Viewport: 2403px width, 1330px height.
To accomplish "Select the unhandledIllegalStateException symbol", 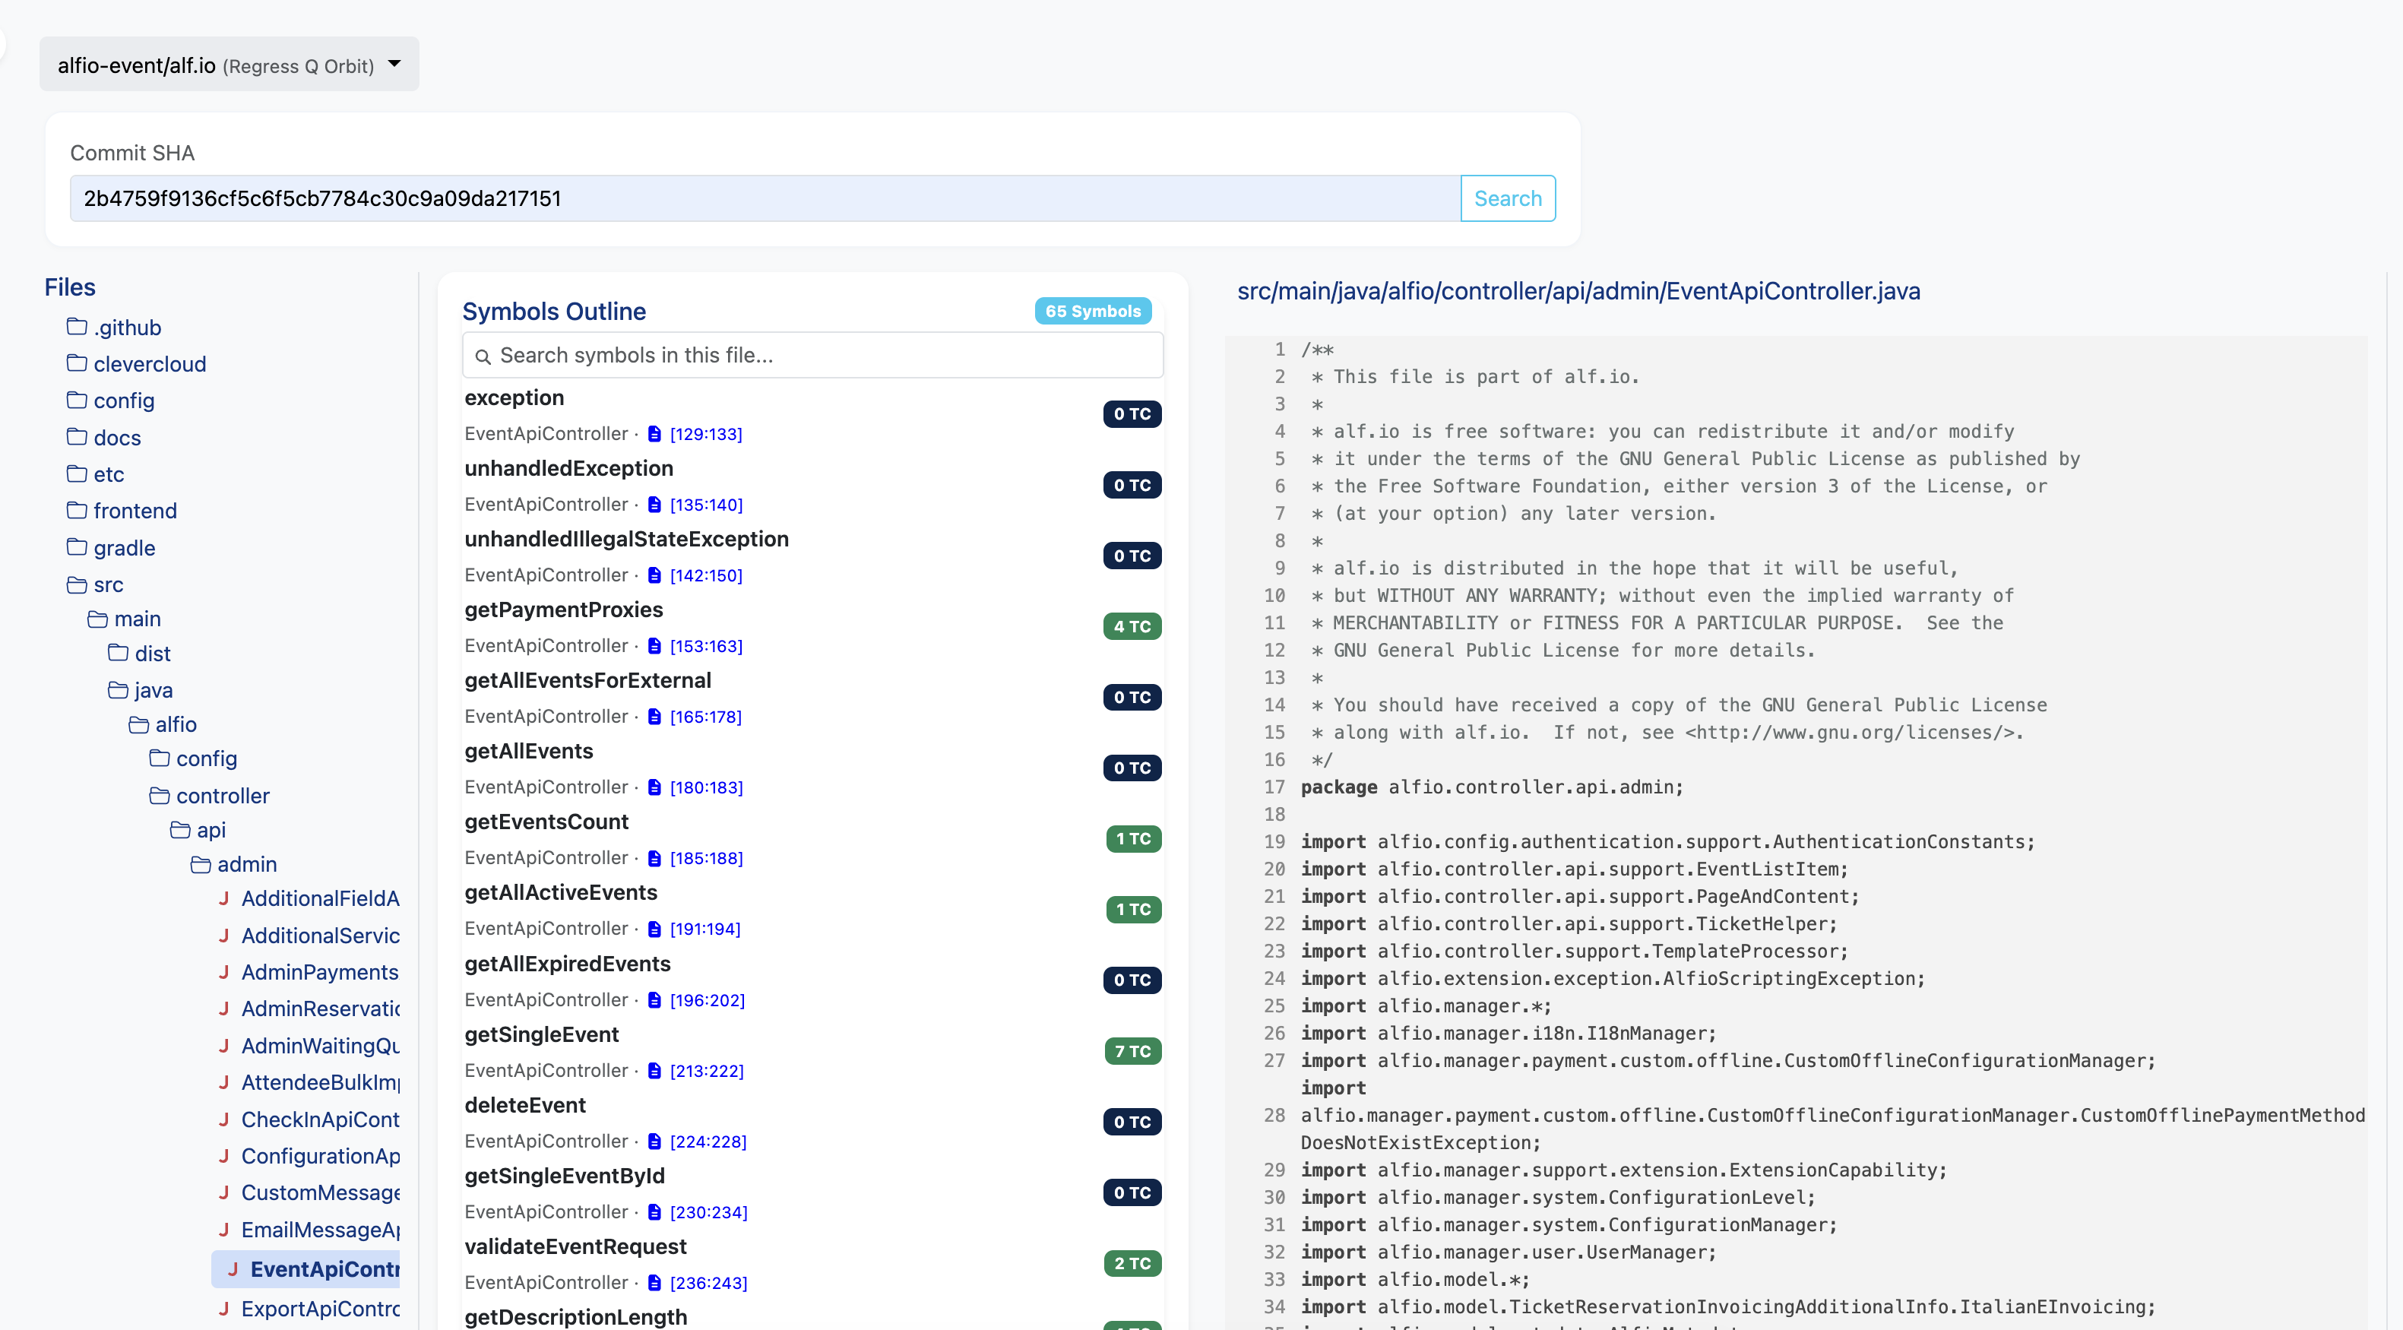I will (626, 539).
